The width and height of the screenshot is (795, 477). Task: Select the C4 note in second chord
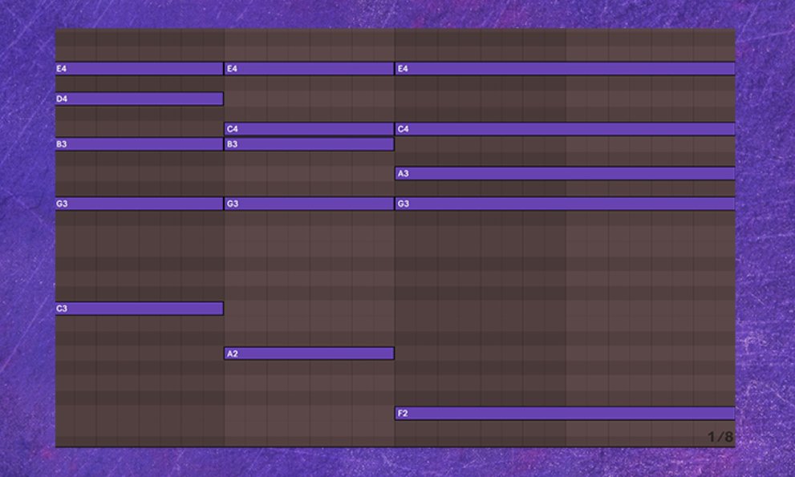coord(309,129)
